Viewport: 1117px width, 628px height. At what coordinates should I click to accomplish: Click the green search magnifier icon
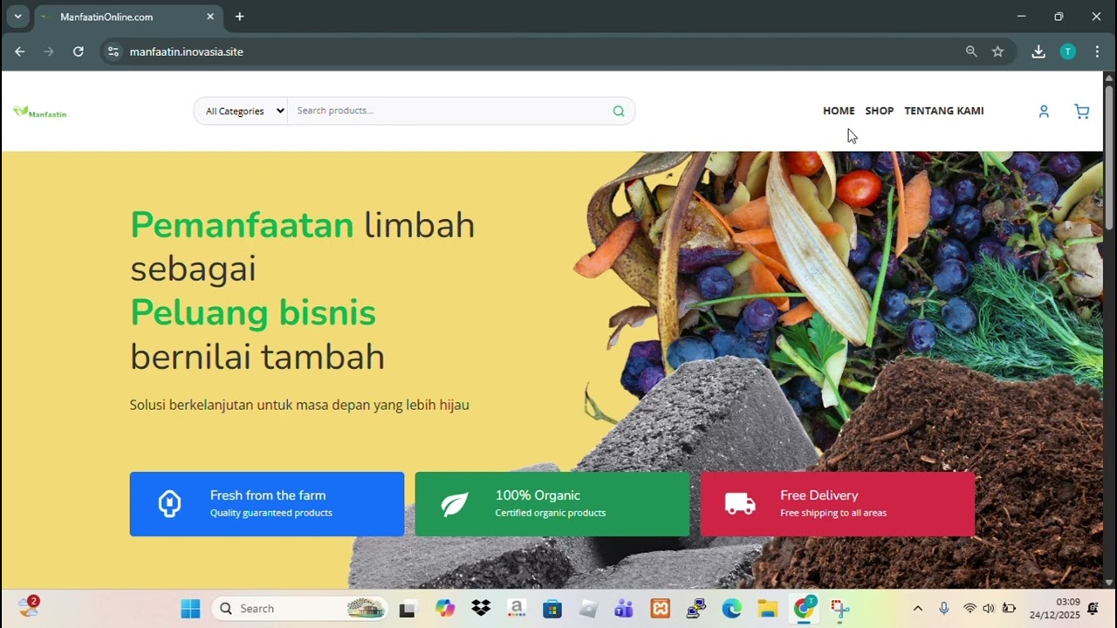pyautogui.click(x=619, y=111)
